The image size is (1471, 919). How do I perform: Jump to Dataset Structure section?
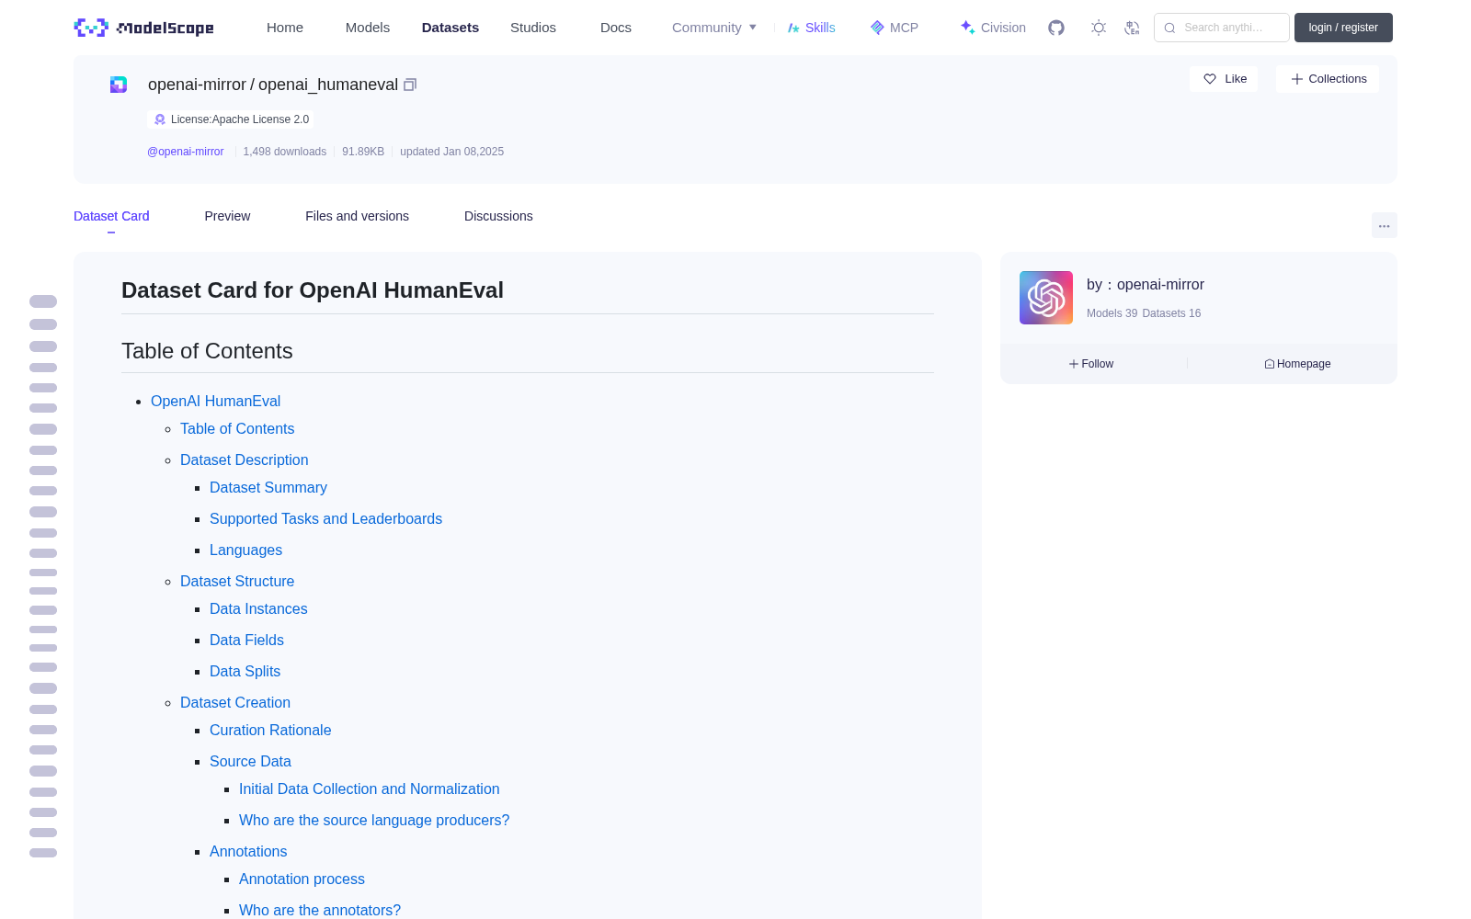pos(237,581)
